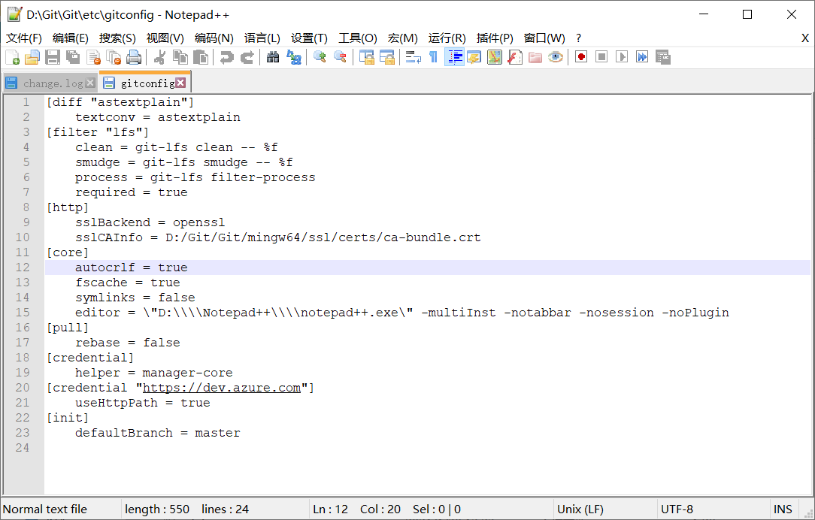Toggle file monitoring eye icon
The width and height of the screenshot is (815, 520).
click(x=555, y=57)
